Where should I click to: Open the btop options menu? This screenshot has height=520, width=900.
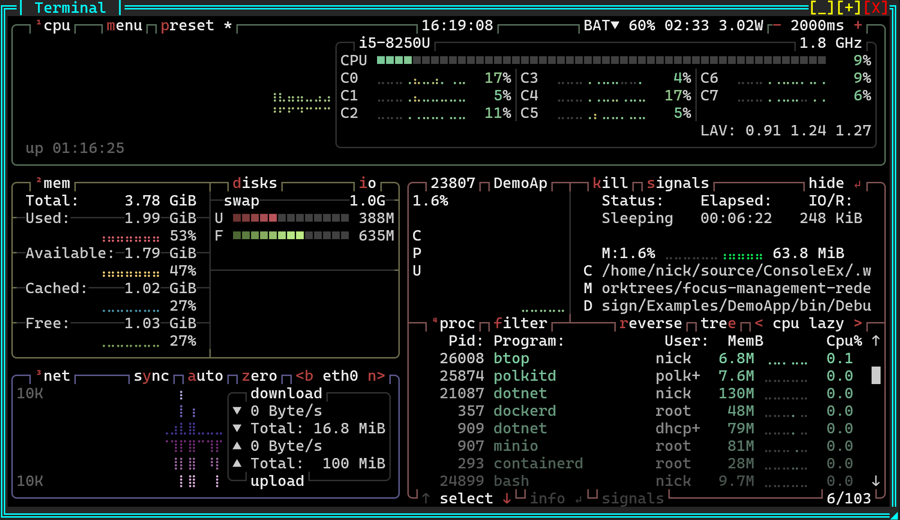click(x=124, y=26)
